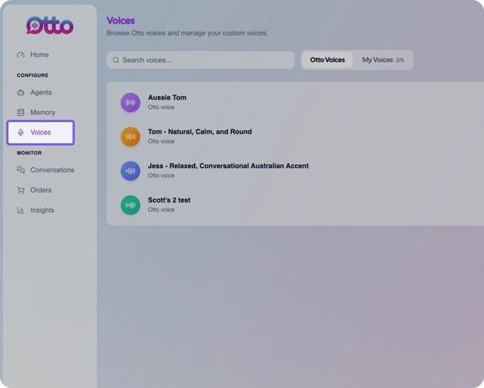Click the Voices microphone icon

pos(21,133)
